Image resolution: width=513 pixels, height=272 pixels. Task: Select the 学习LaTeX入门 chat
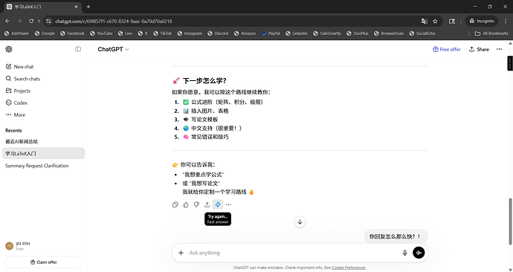coord(44,153)
